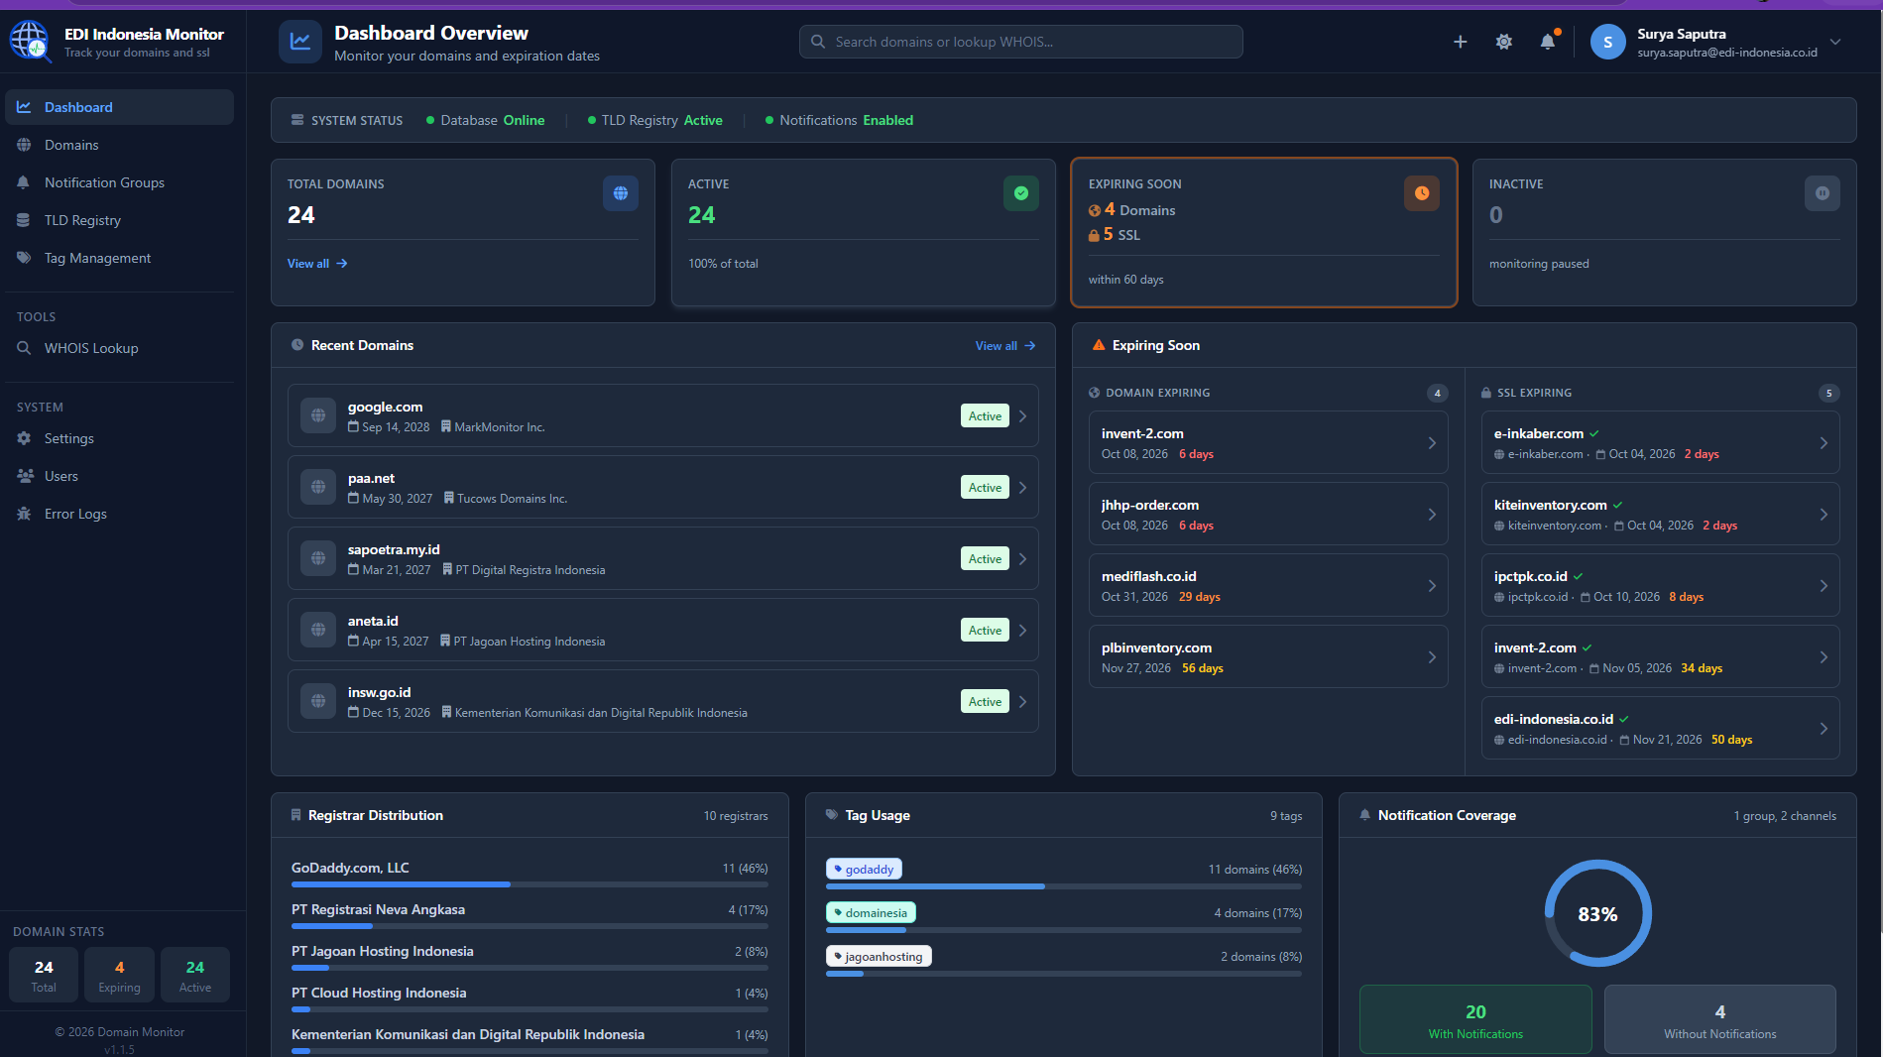Screen dimensions: 1883x1057
Task: Click the pause icon in Inactive card
Action: (x=1823, y=193)
